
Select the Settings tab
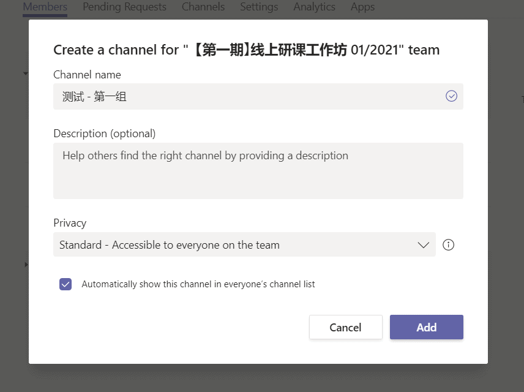[x=259, y=7]
